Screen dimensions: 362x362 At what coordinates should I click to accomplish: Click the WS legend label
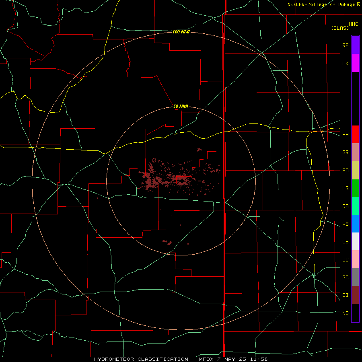click(x=345, y=224)
